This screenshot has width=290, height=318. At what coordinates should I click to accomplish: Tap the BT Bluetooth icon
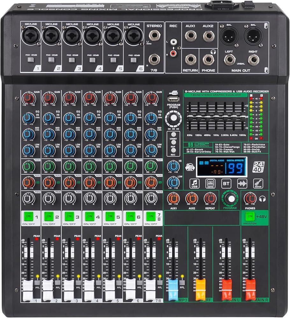pos(226,183)
